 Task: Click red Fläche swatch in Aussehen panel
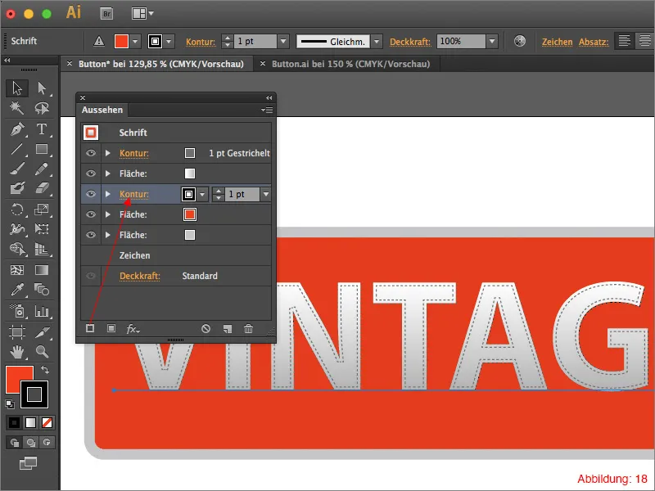click(x=190, y=214)
